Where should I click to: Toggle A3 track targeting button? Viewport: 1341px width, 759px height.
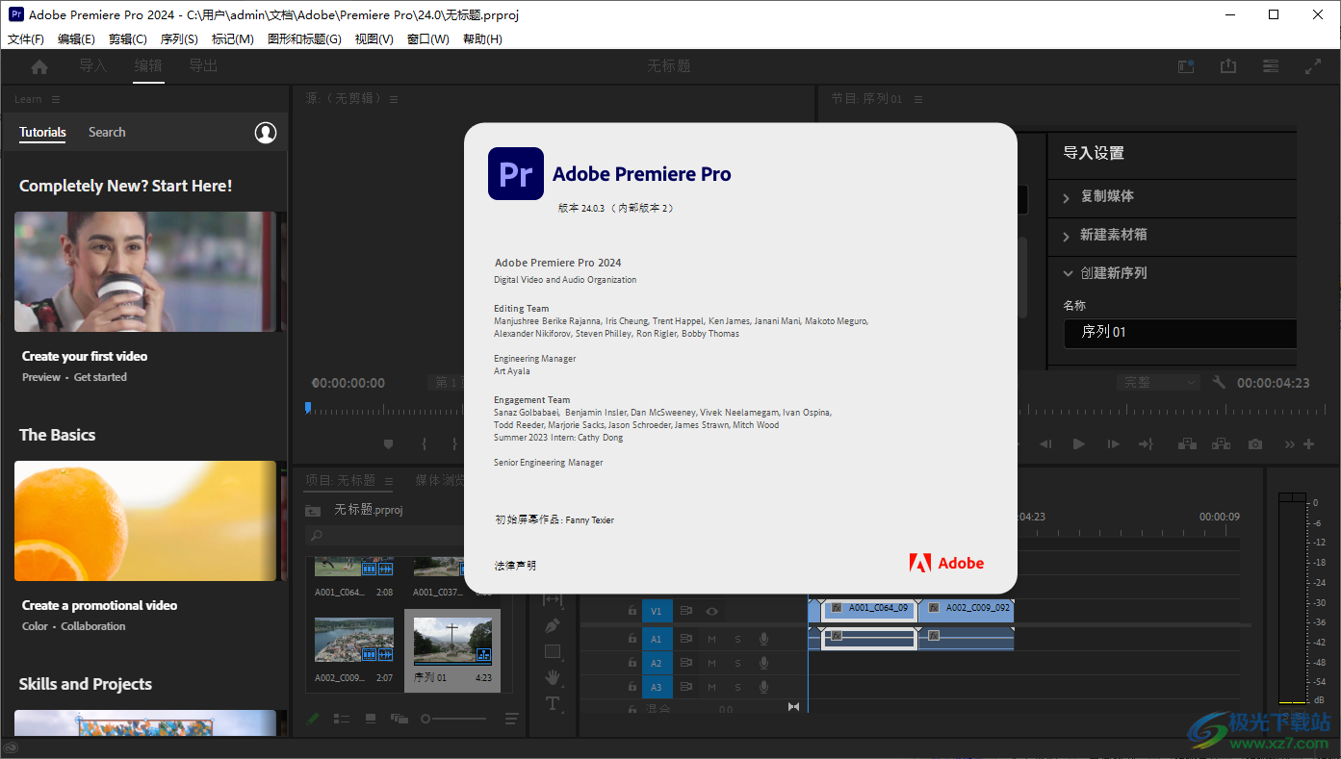(x=657, y=687)
